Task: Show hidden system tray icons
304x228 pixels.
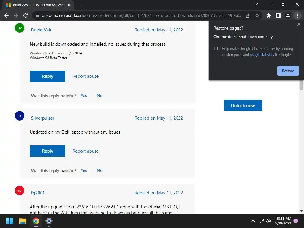Action: click(x=253, y=221)
